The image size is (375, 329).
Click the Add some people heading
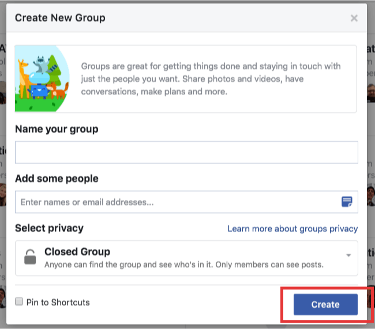point(57,179)
